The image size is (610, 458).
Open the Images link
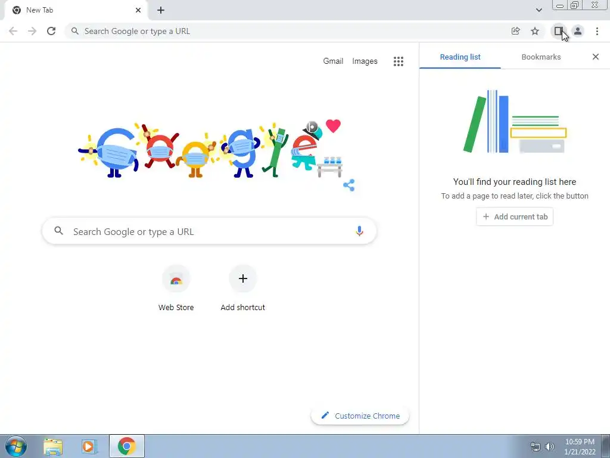365,61
